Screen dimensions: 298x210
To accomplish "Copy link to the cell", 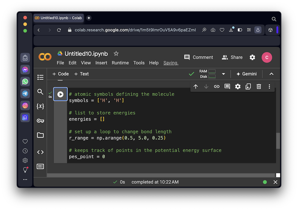I will click(217, 87).
